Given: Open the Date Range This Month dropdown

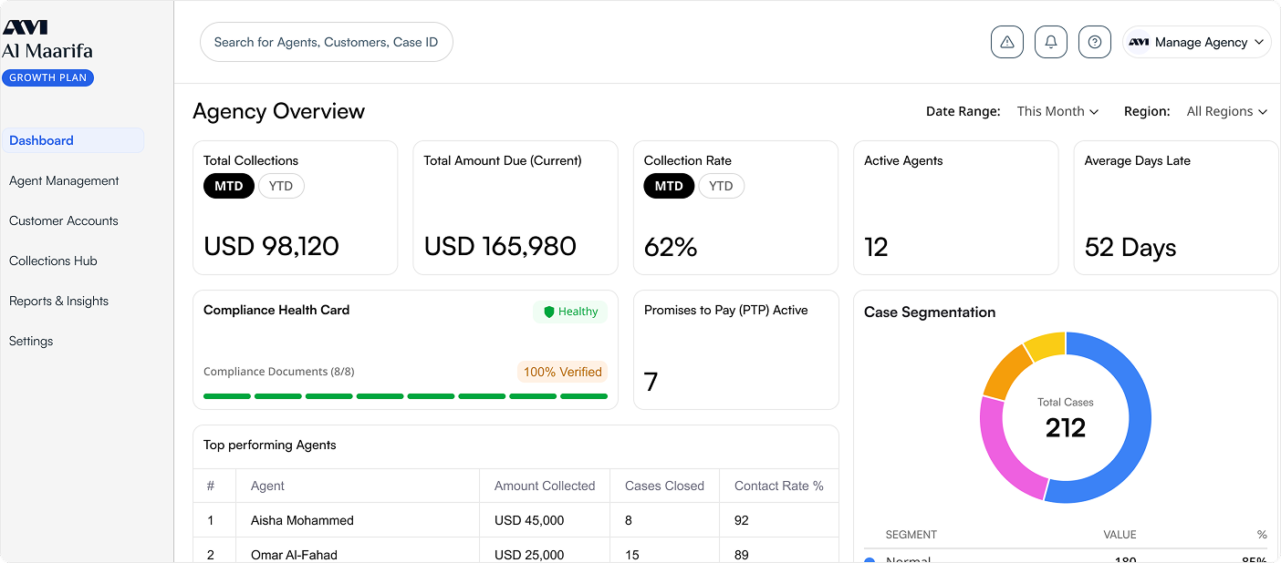Looking at the screenshot, I should [1057, 111].
